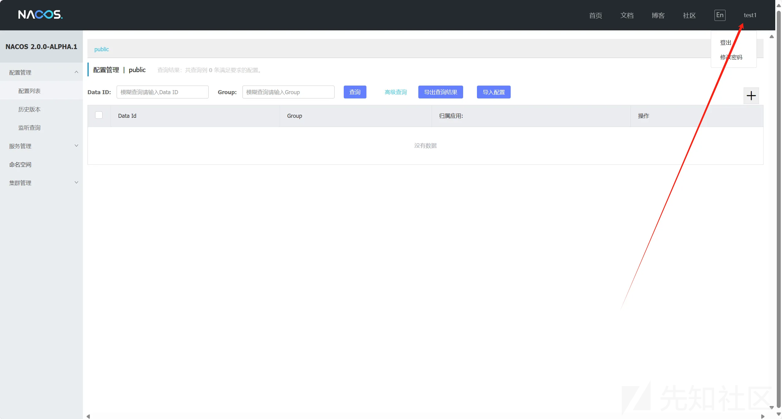Click the plus icon to add configuration
The width and height of the screenshot is (782, 419).
[x=751, y=96]
